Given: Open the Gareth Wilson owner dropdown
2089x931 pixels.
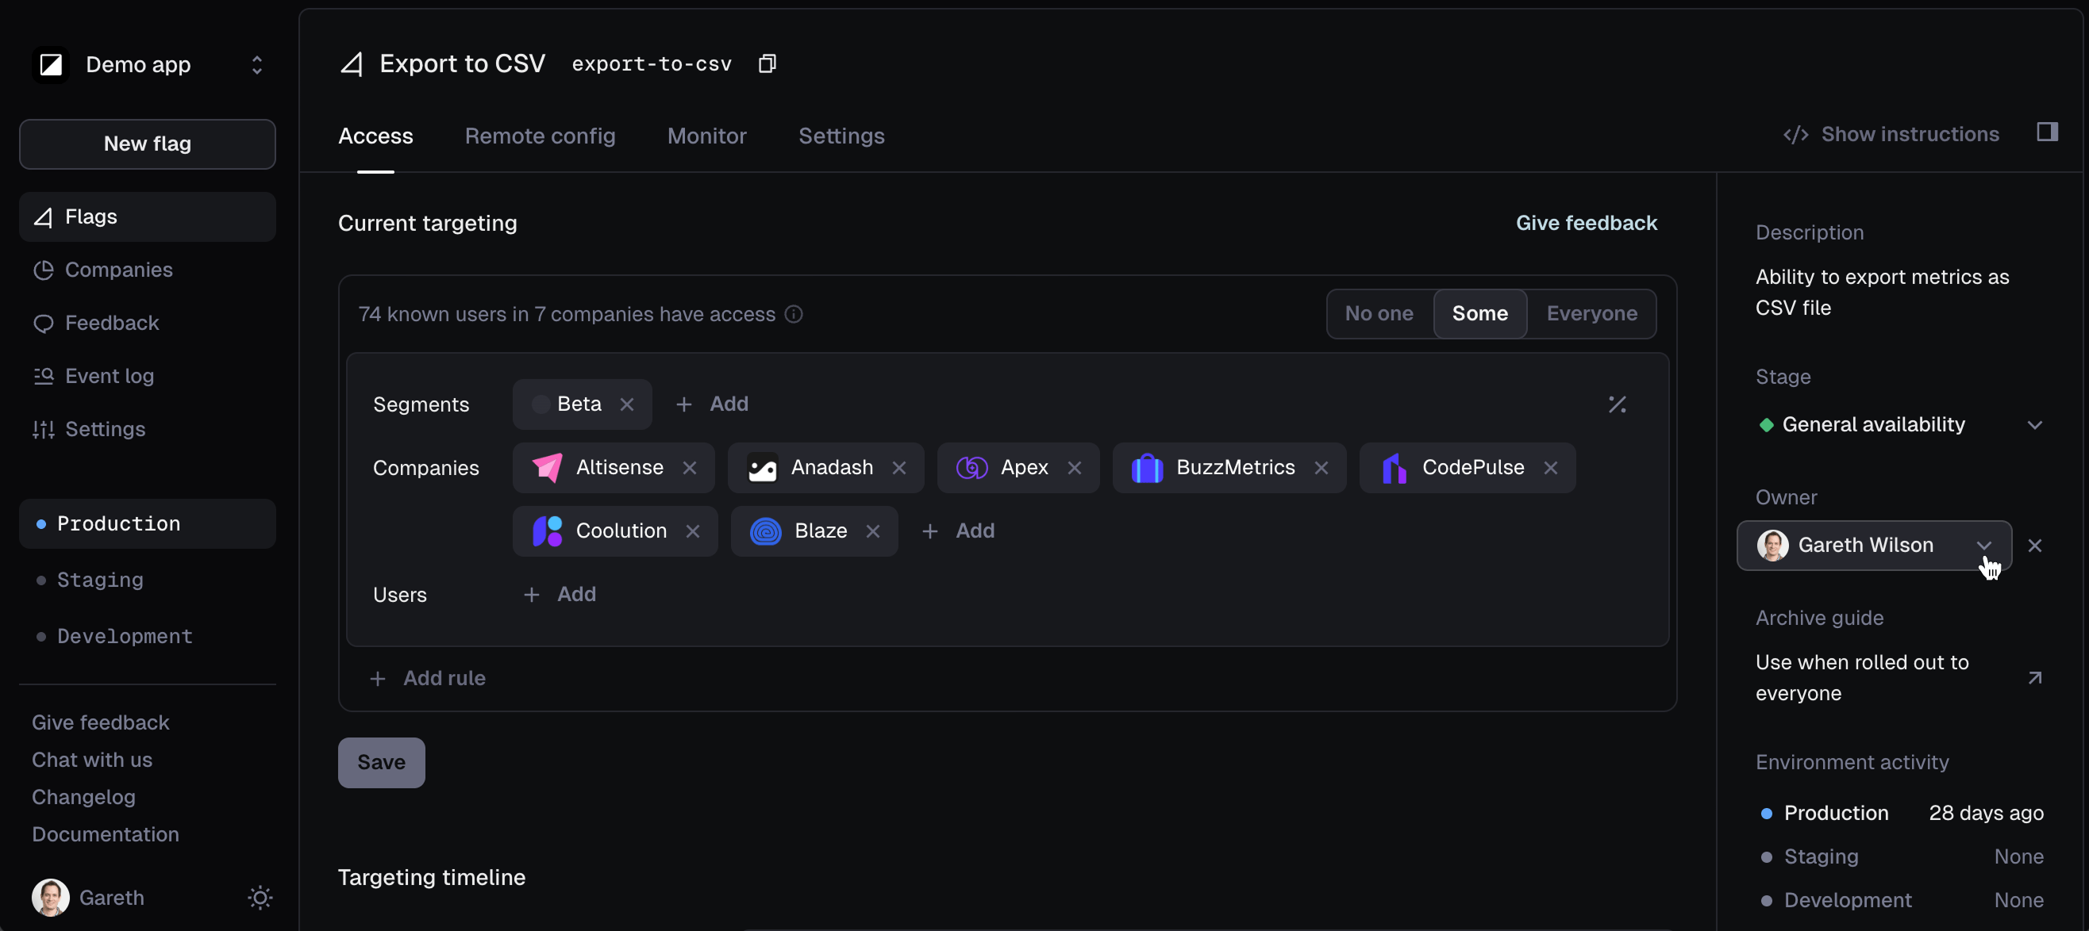Looking at the screenshot, I should [1873, 546].
